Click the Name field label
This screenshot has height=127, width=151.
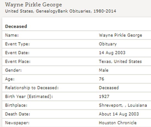pyautogui.click(x=12, y=35)
